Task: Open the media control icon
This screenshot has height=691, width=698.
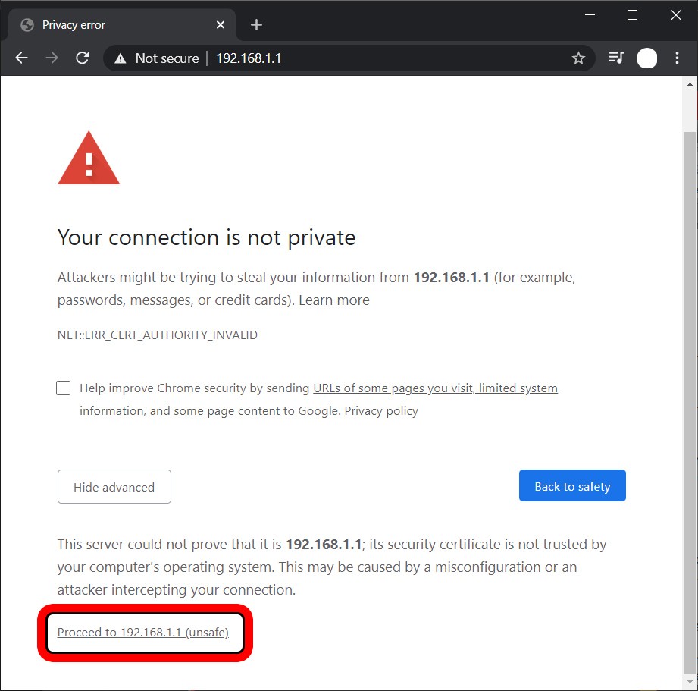Action: click(x=616, y=58)
